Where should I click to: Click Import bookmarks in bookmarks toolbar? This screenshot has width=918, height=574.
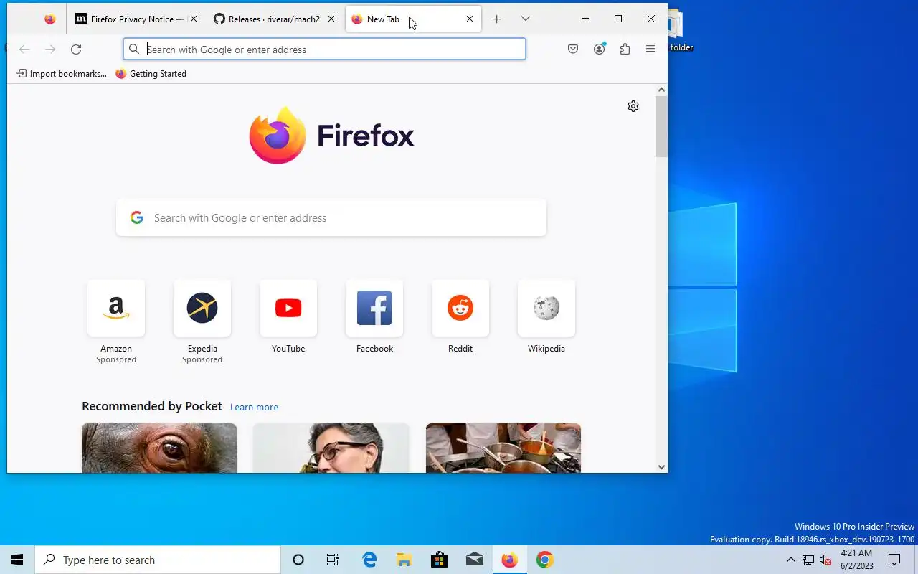pyautogui.click(x=62, y=74)
